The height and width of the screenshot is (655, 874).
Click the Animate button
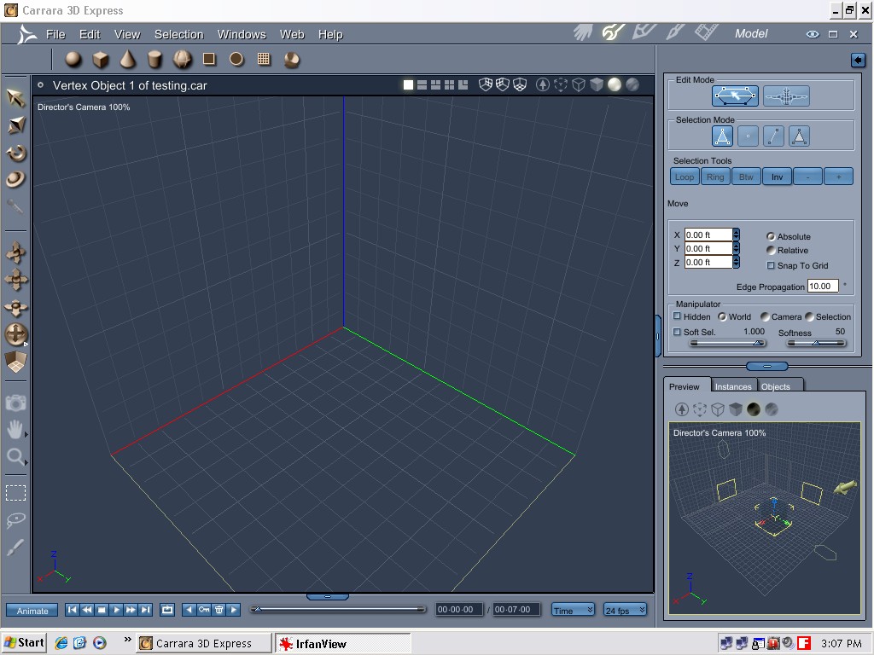32,610
